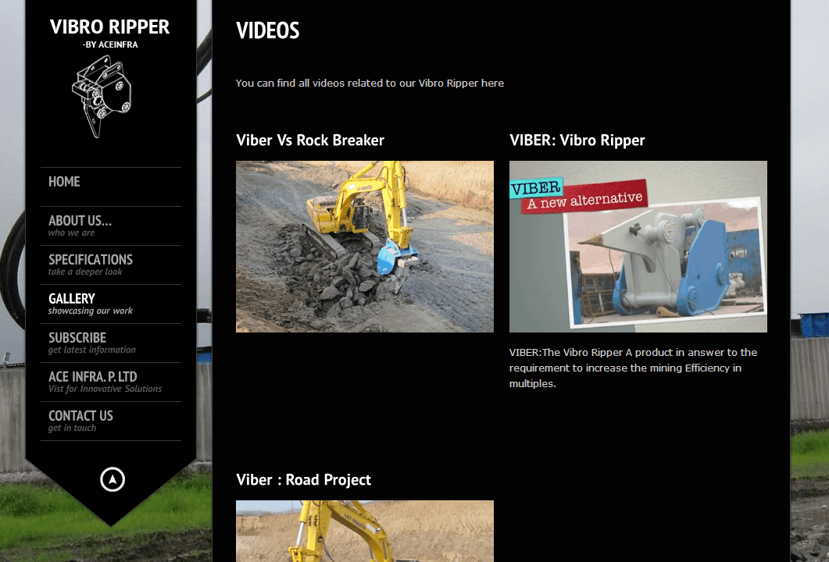Play the Viber Vs Rock Breaker video thumbnail
This screenshot has width=829, height=562.
[365, 247]
